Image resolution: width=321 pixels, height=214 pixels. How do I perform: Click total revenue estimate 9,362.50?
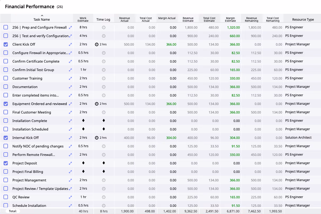pyautogui.click(x=191, y=211)
